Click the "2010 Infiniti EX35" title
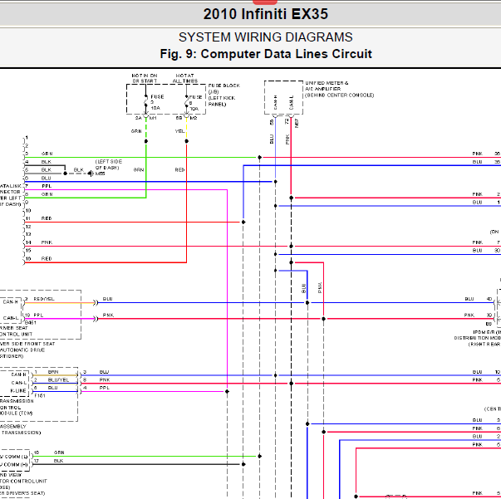Viewport: 501px width, 499px height. [x=266, y=14]
